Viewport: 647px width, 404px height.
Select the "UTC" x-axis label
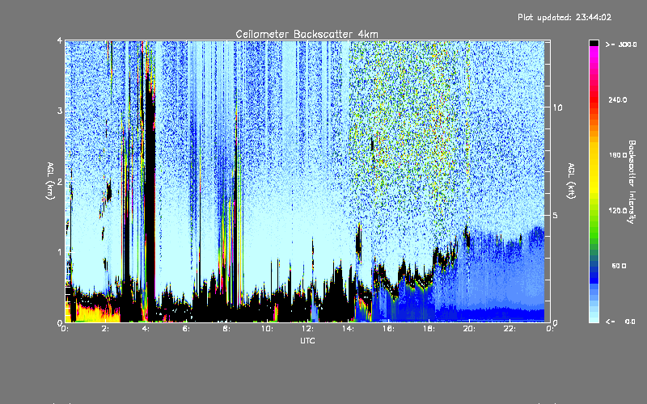307,340
